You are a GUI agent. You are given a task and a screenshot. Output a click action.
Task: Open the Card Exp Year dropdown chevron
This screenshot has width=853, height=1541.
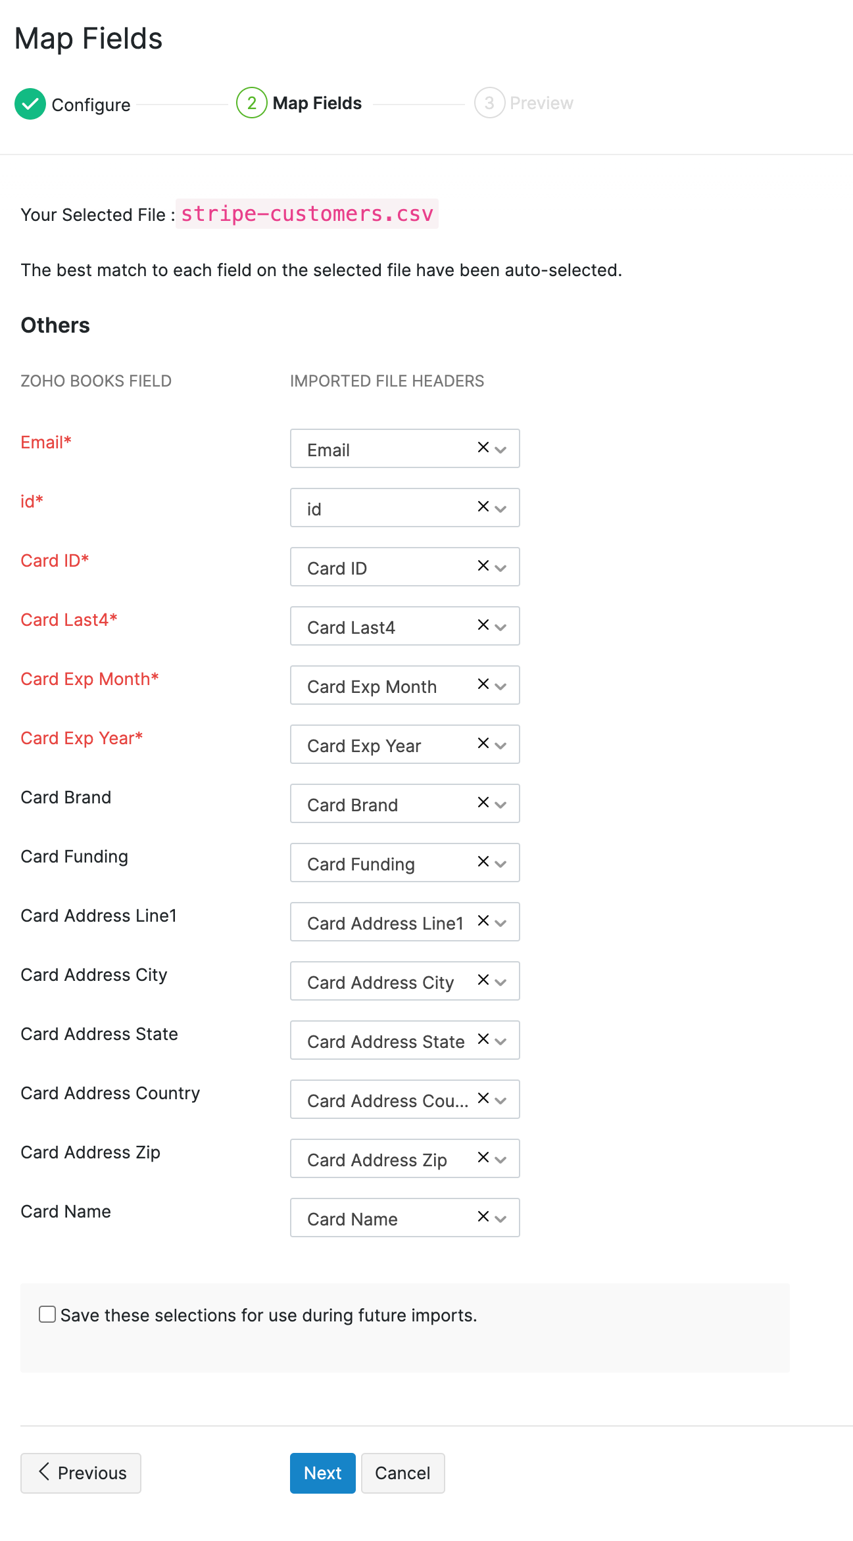pyautogui.click(x=501, y=746)
